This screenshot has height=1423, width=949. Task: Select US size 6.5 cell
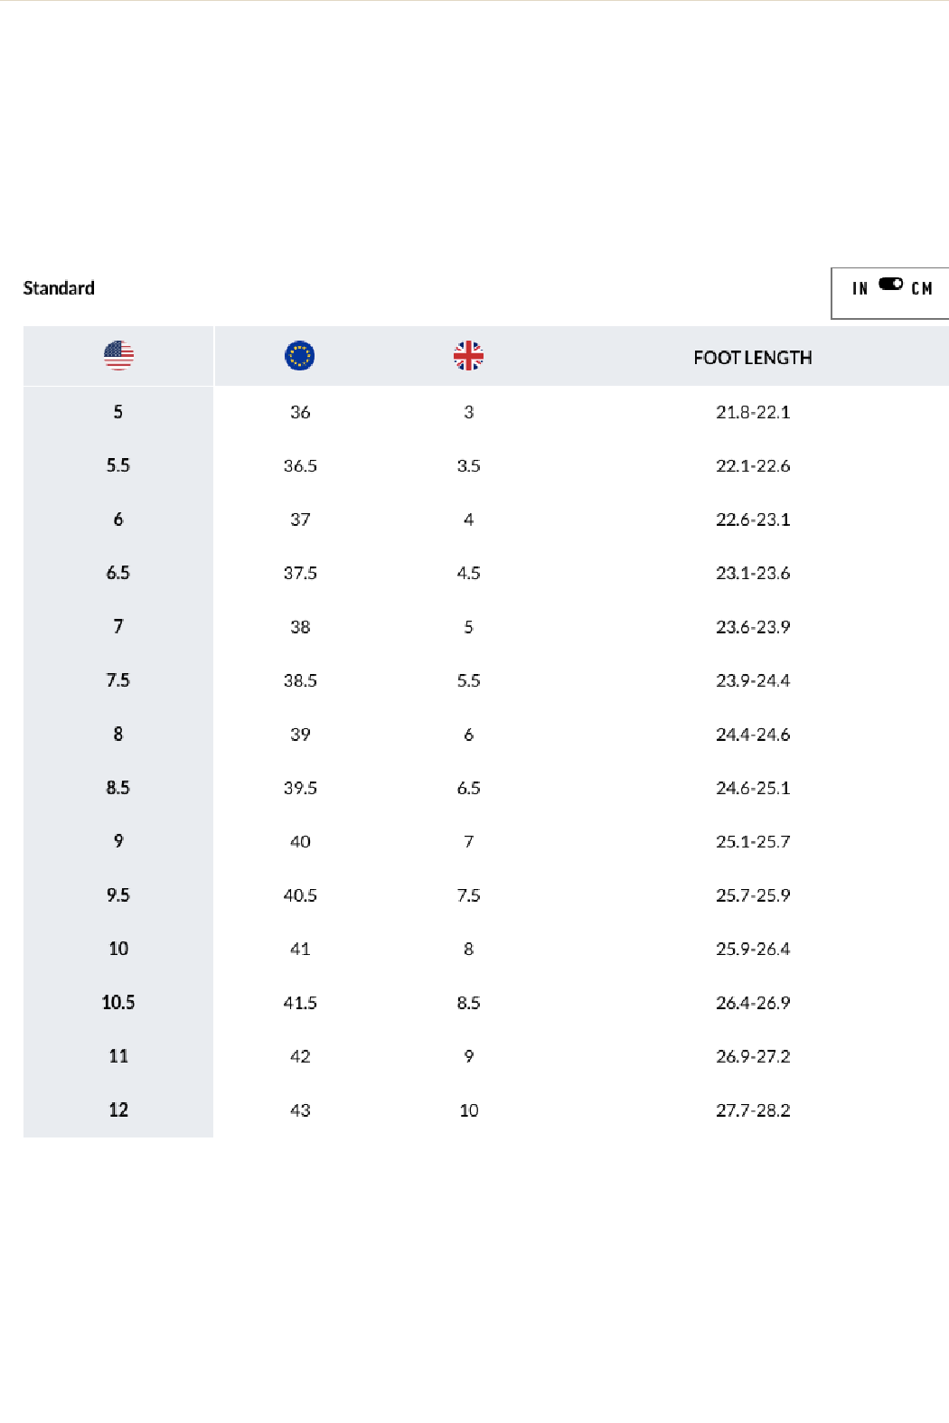(x=118, y=573)
